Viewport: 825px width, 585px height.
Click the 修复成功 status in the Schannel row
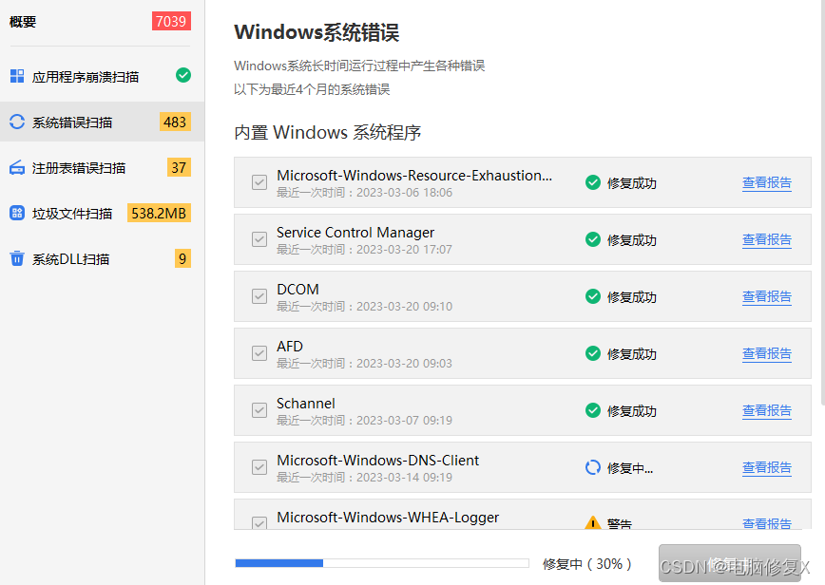631,411
